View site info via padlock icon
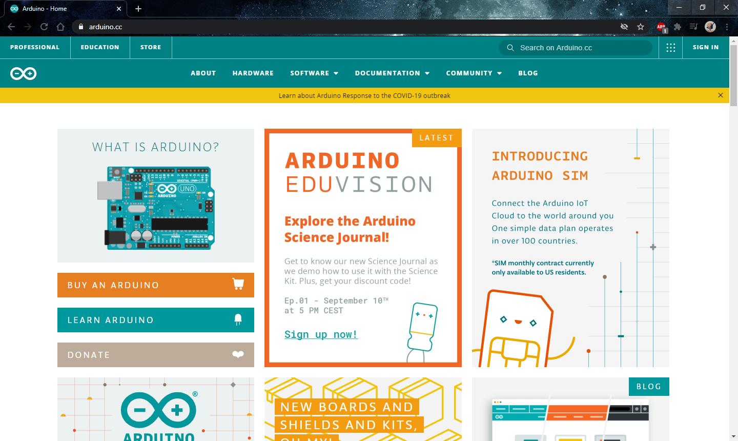This screenshot has height=441, width=738. click(81, 27)
